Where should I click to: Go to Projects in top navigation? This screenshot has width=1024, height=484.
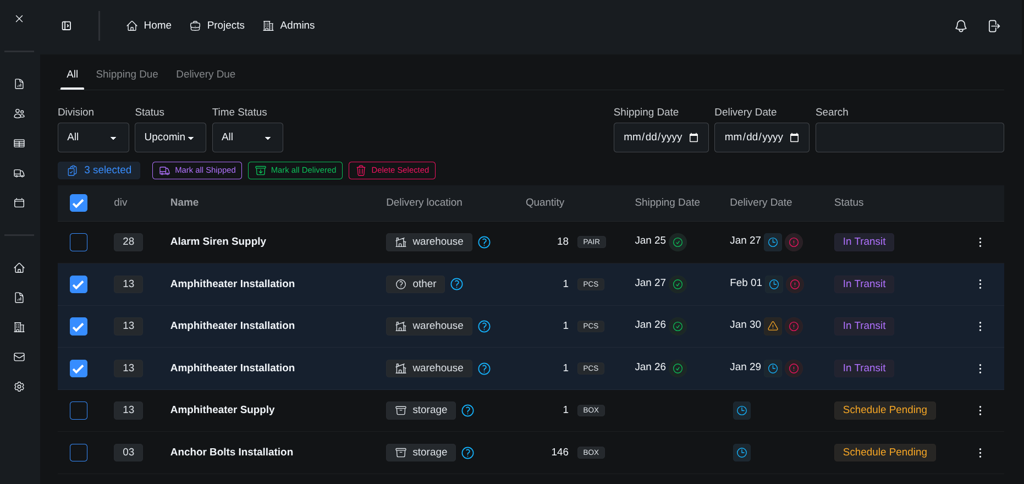pyautogui.click(x=217, y=25)
